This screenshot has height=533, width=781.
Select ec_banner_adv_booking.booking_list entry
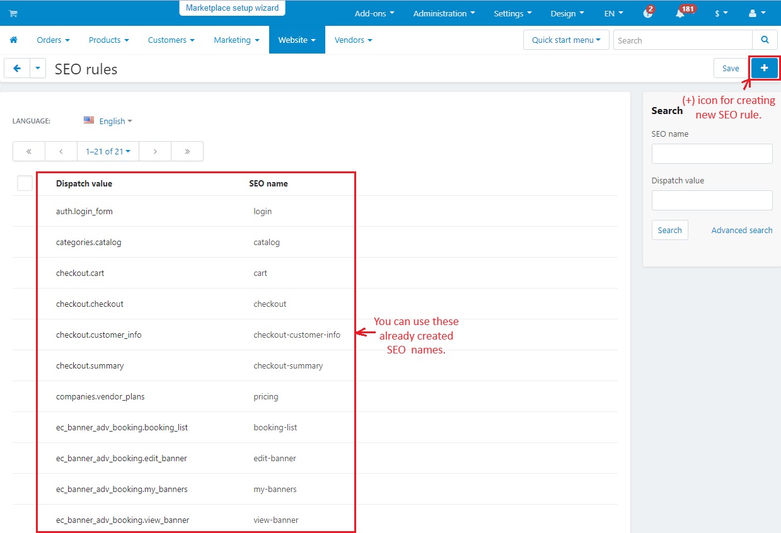click(122, 427)
